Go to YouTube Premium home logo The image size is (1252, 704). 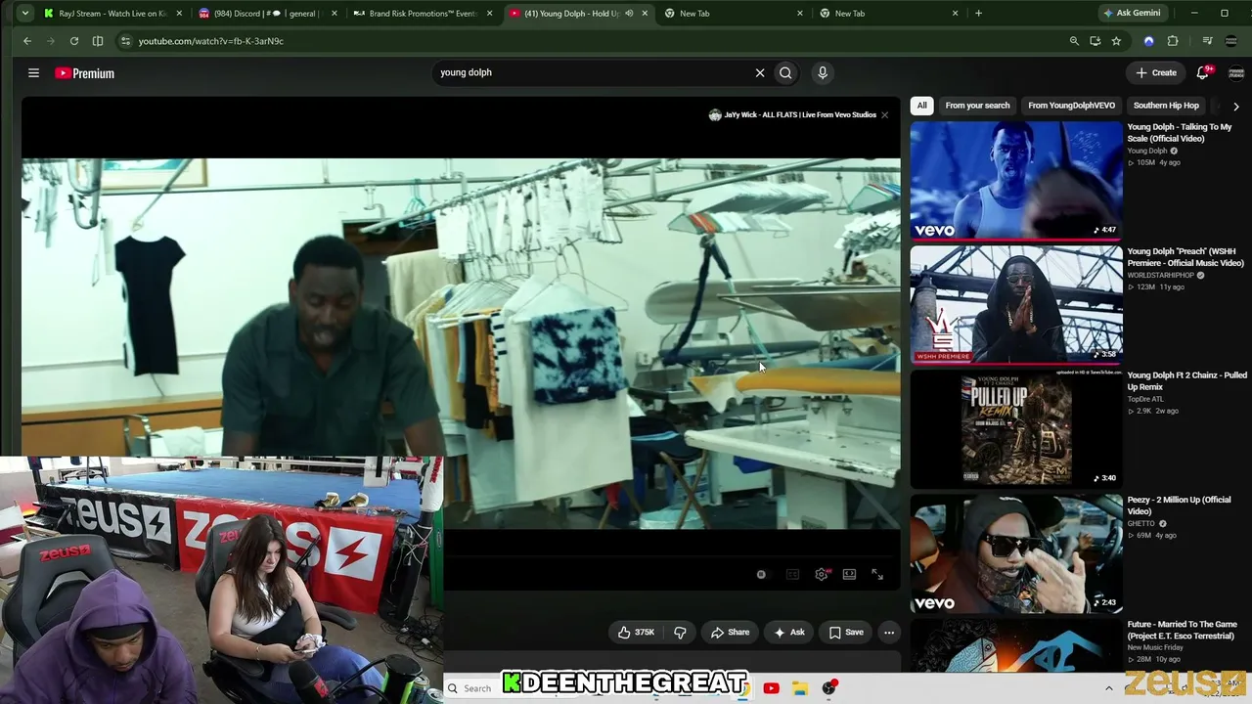click(85, 73)
